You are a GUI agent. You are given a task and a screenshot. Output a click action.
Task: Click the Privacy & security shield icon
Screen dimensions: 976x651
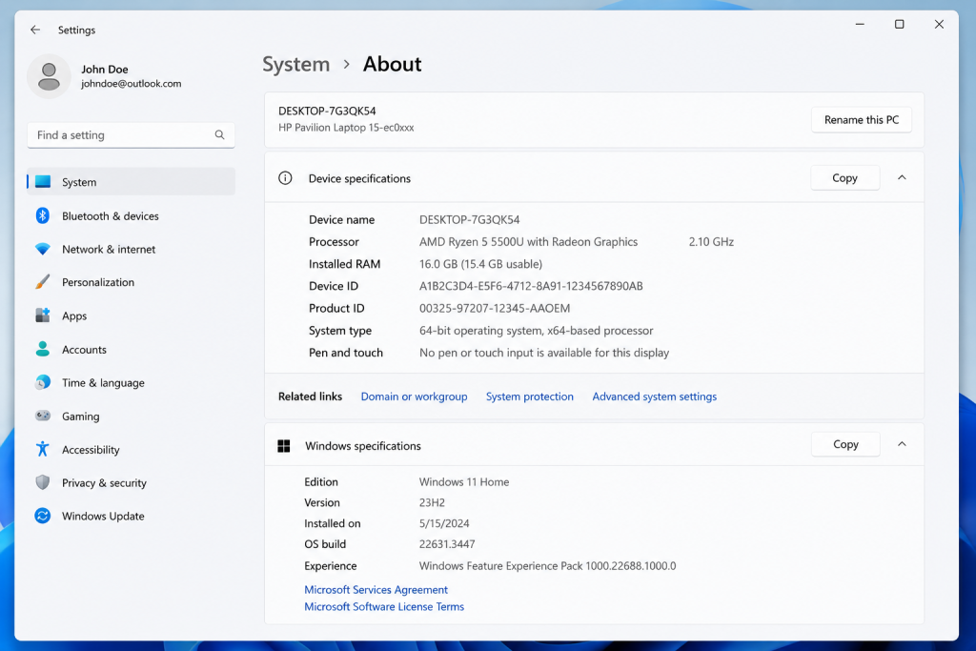pos(42,482)
